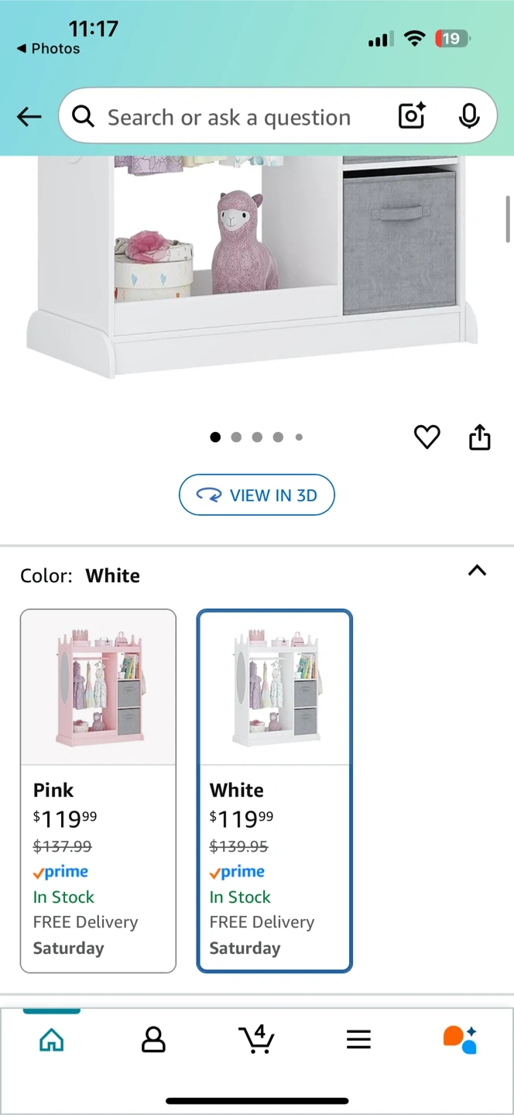Tap the product image of the white armoire
The image size is (514, 1115).
[x=257, y=263]
